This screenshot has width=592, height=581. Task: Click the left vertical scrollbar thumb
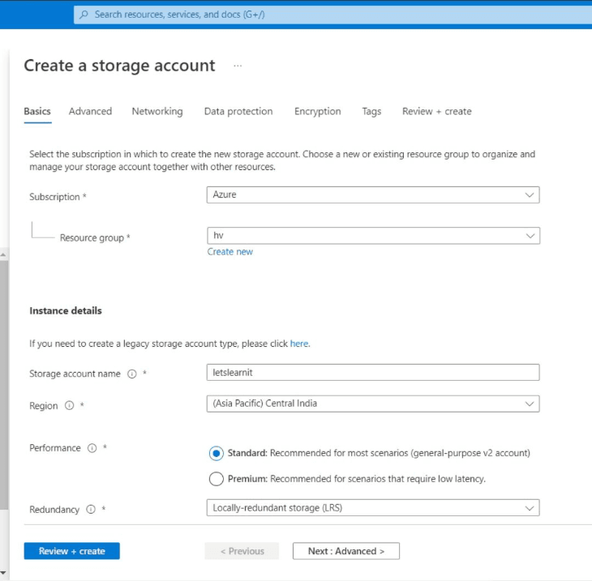[x=3, y=385]
